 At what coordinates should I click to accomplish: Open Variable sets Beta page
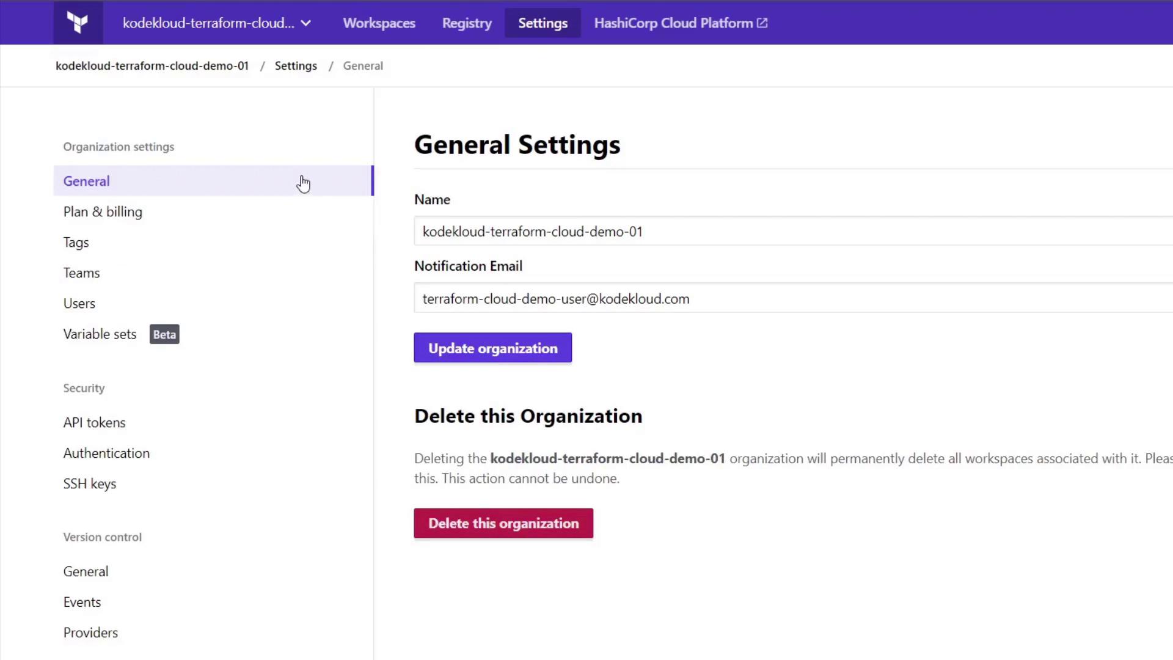point(100,334)
